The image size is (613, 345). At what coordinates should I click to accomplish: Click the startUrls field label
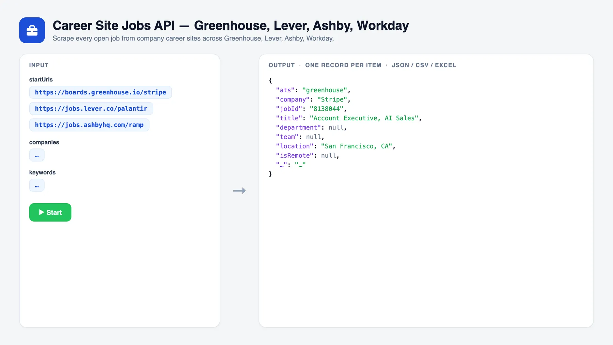[41, 80]
